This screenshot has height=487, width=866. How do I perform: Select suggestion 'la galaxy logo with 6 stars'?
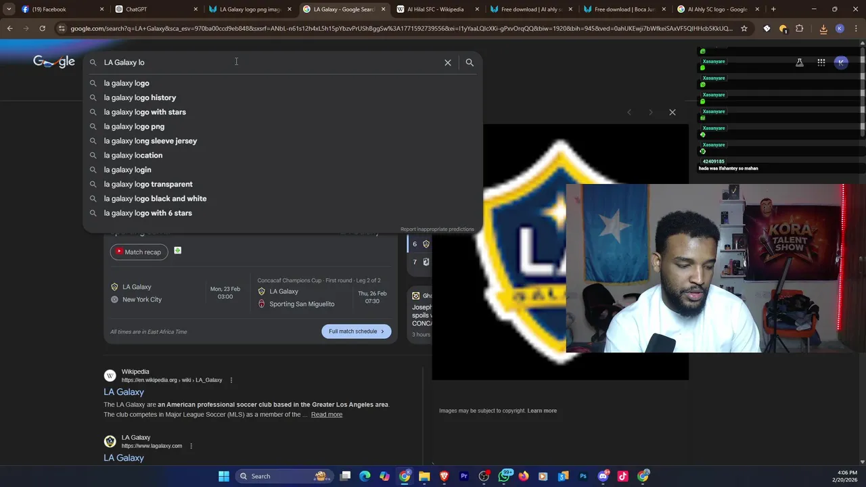[283, 213]
